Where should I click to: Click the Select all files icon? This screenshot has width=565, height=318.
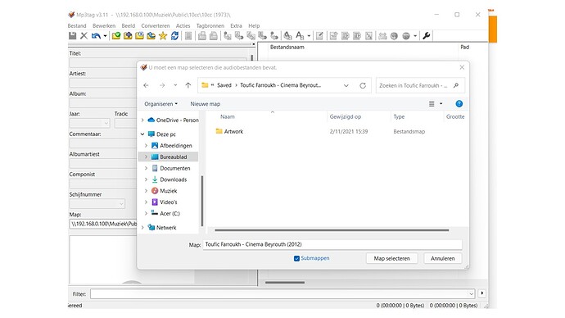(188, 36)
